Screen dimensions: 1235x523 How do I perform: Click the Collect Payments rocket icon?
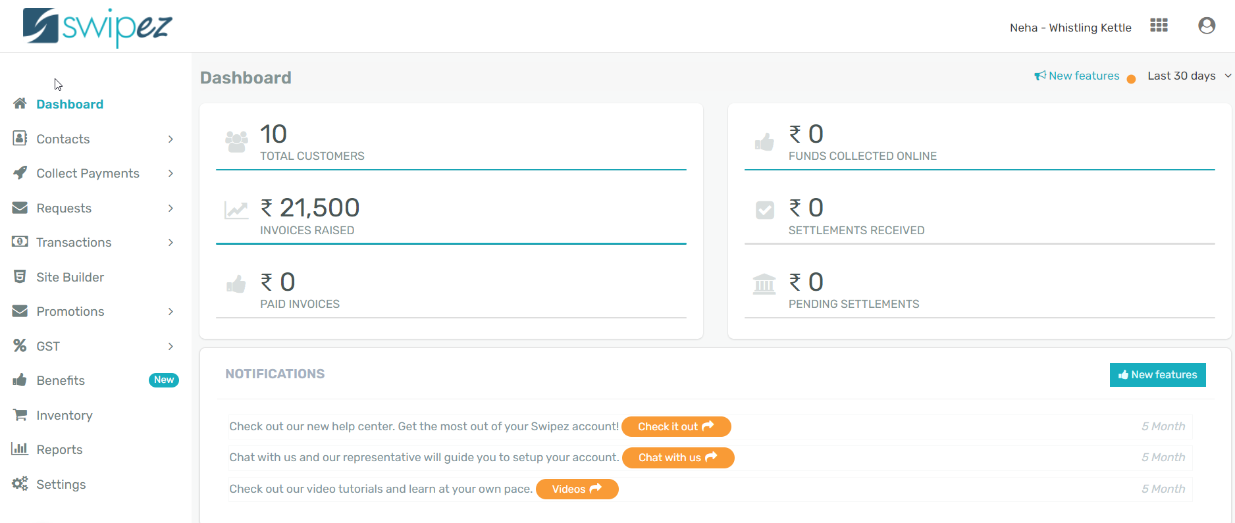click(20, 173)
